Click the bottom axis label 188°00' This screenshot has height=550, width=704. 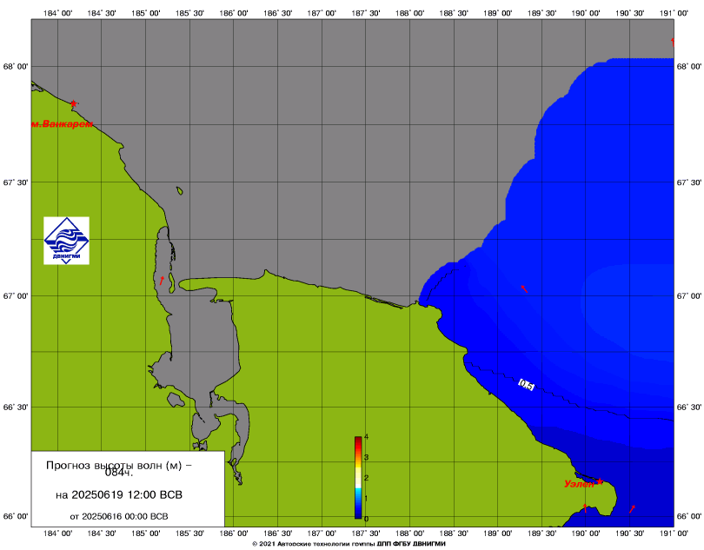(409, 533)
